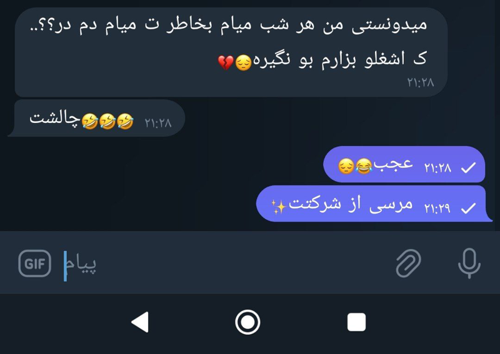Screen dimensions: 500x354
Task: Tap the microphone voice message icon
Action: point(469,263)
